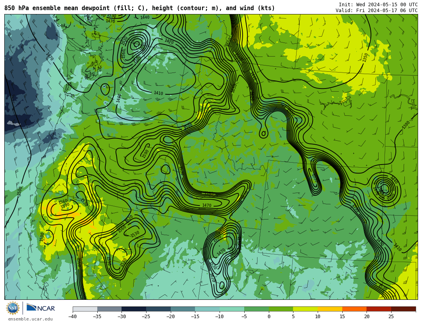
Task: Click the -35 colorbar tick label
Action: tap(97, 317)
